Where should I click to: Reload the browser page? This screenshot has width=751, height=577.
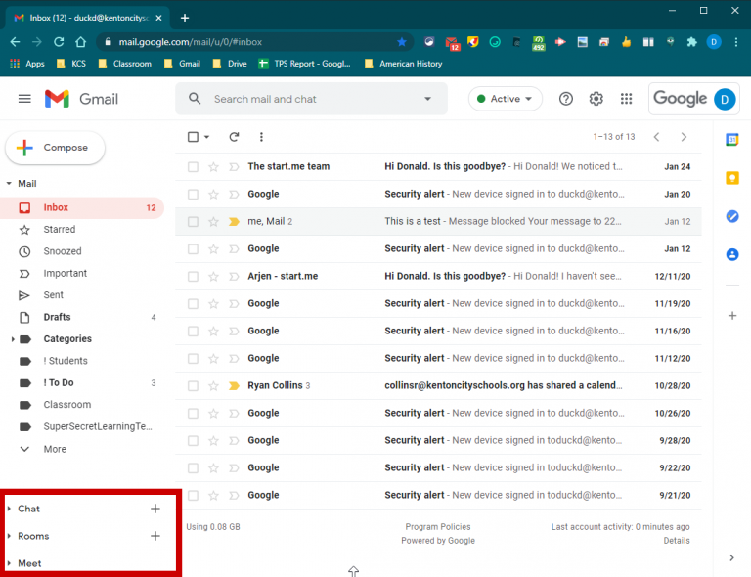(x=59, y=42)
